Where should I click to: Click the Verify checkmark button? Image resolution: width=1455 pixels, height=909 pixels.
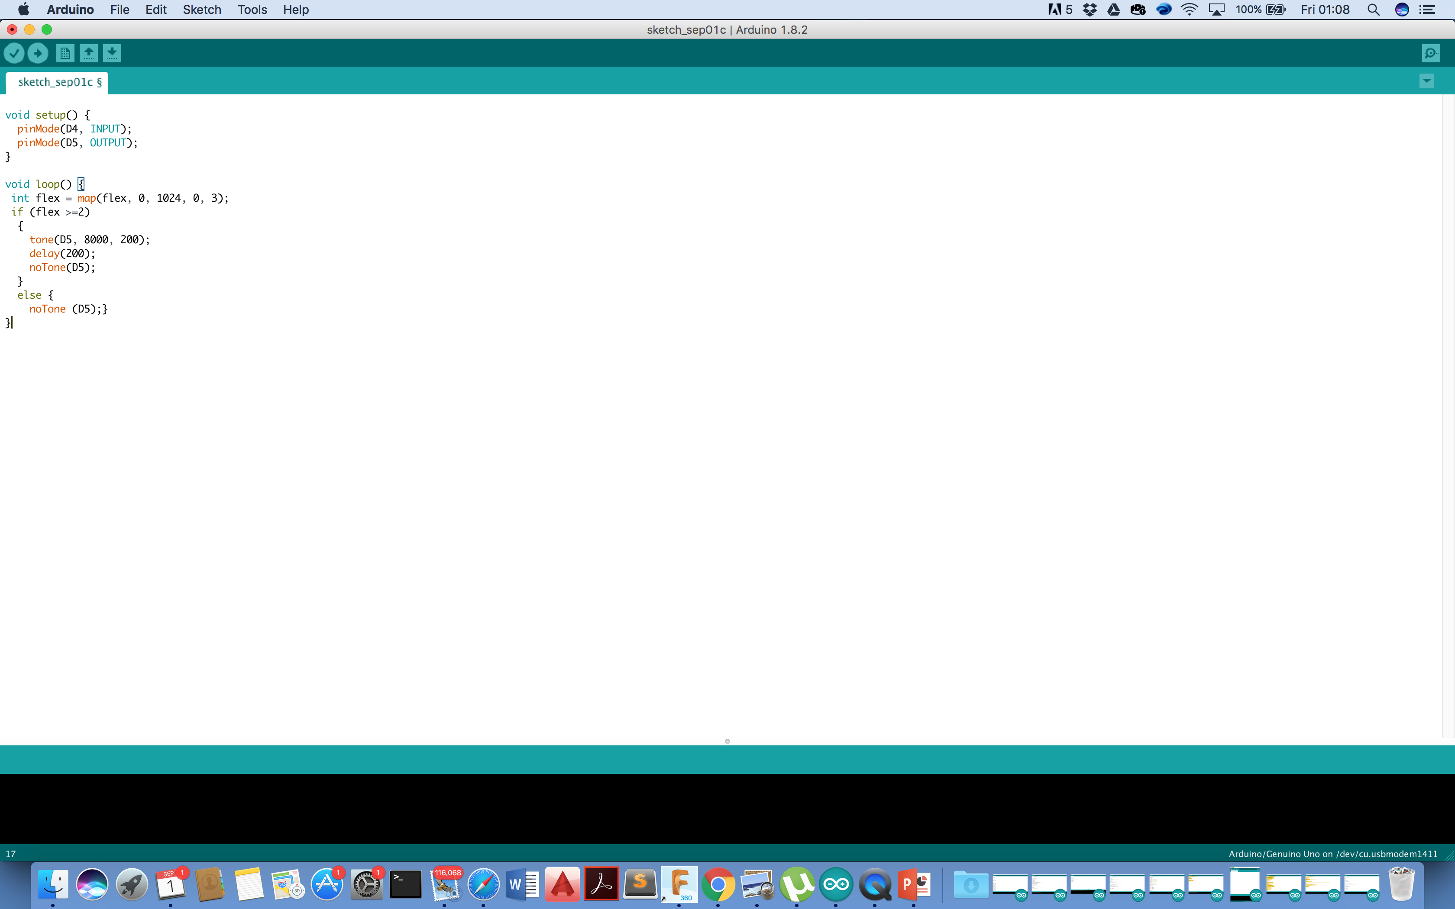pyautogui.click(x=14, y=54)
